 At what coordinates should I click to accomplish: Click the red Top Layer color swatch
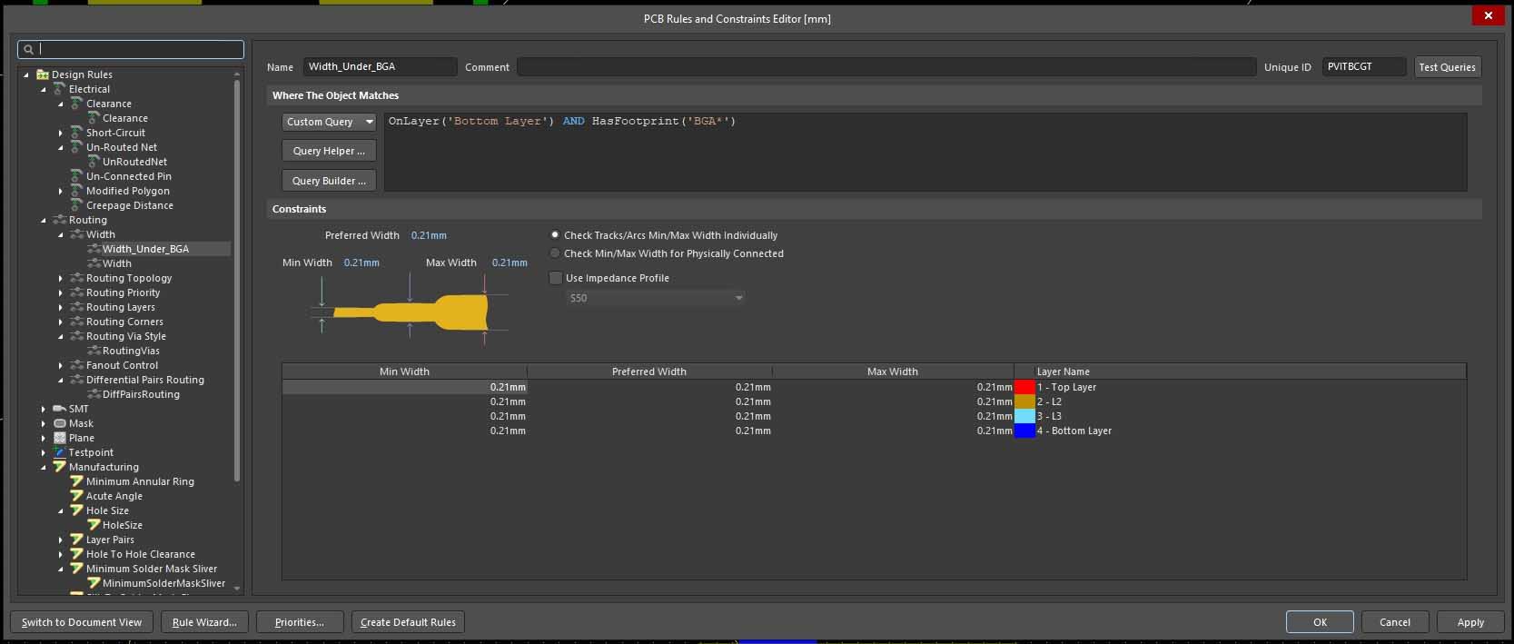click(1024, 387)
